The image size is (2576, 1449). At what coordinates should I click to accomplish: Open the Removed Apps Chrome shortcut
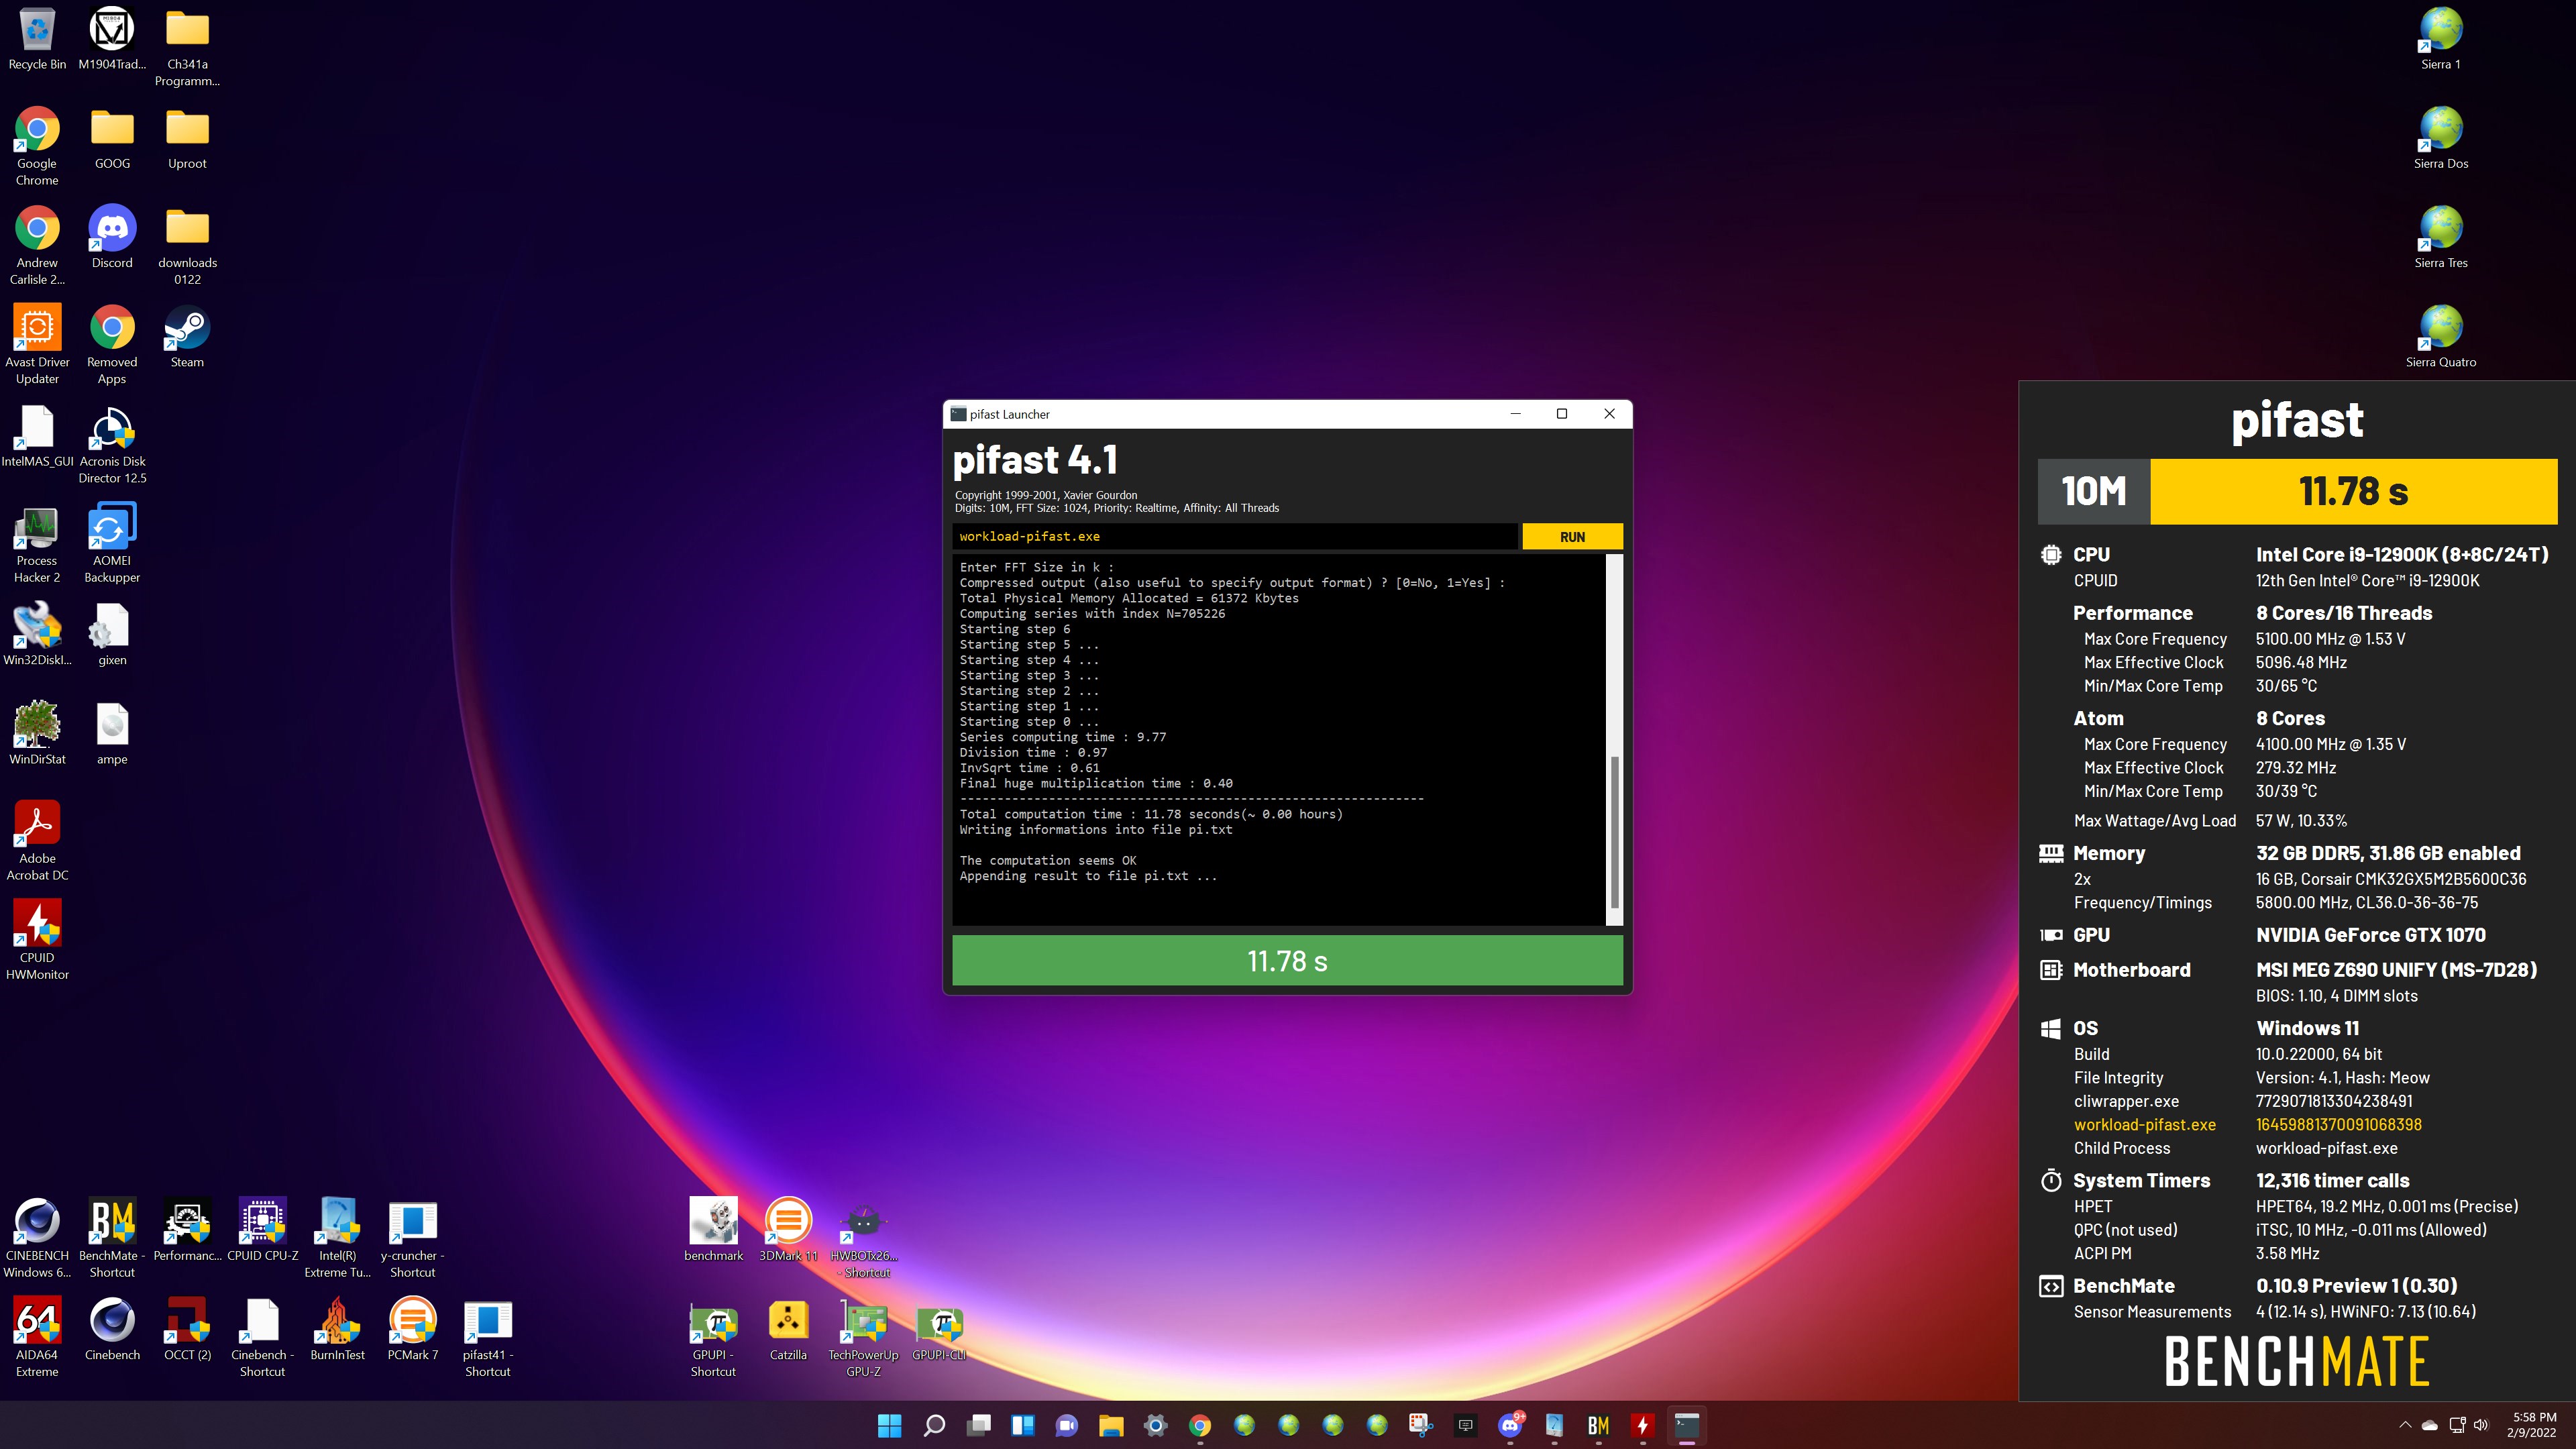(x=112, y=345)
